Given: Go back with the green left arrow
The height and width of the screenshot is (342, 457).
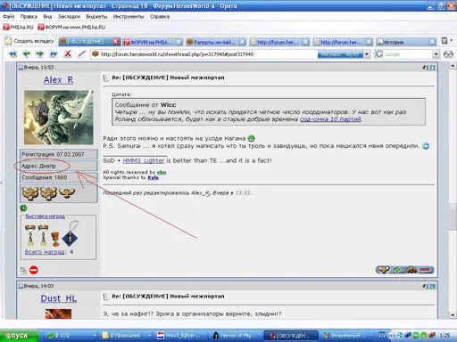Looking at the screenshot, I should tap(27, 54).
